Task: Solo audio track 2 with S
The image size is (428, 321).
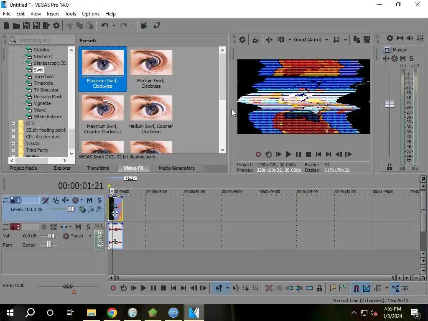Action: [x=88, y=227]
